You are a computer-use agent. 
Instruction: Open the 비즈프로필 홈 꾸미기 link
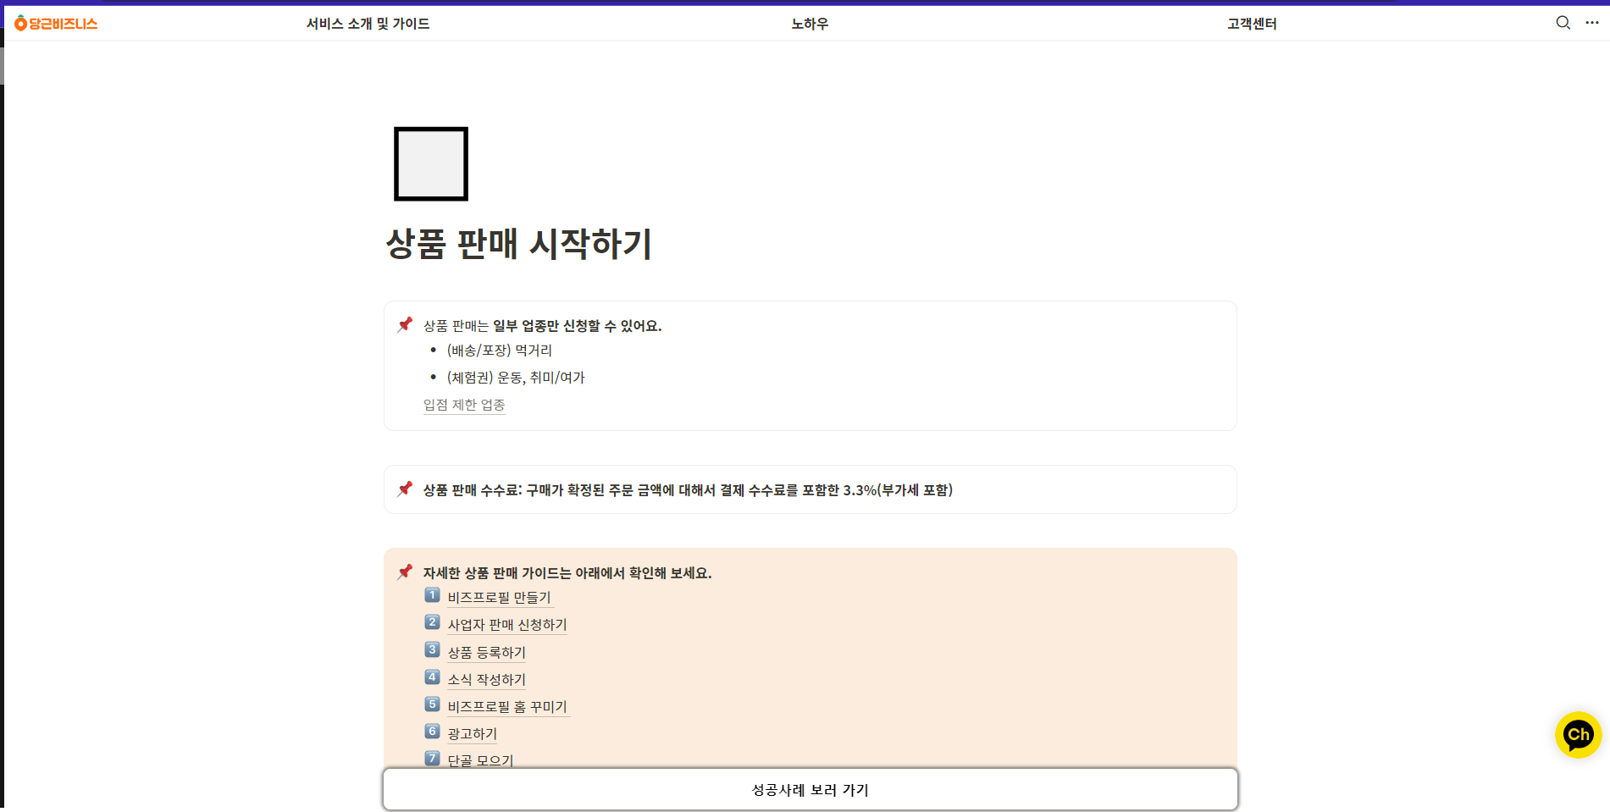coord(507,707)
